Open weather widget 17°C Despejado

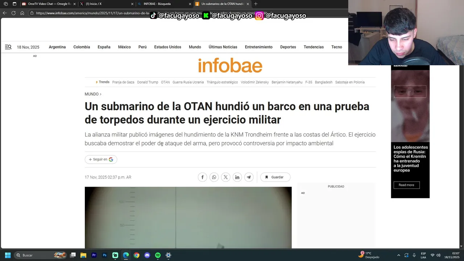[x=369, y=255]
